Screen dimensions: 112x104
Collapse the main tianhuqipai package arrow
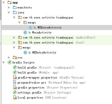[14, 18]
